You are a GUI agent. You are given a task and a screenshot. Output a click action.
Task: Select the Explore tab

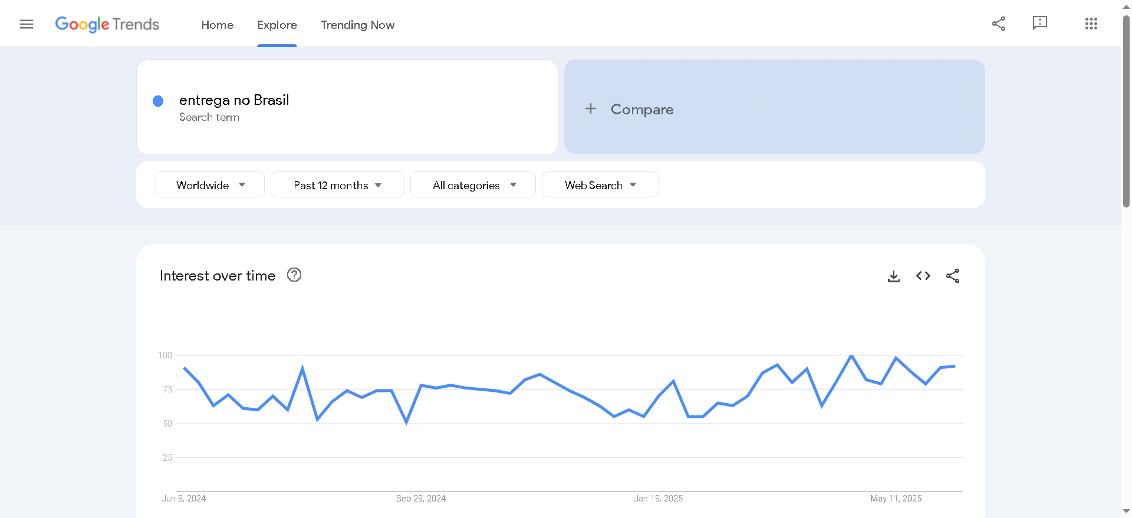(x=277, y=25)
